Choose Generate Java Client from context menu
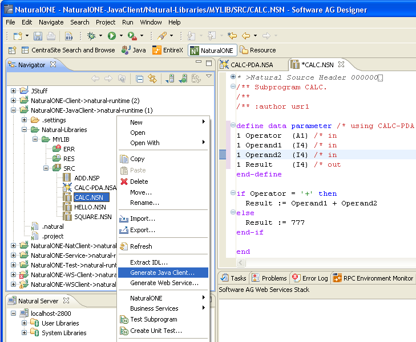This screenshot has height=342, width=416. 163,273
